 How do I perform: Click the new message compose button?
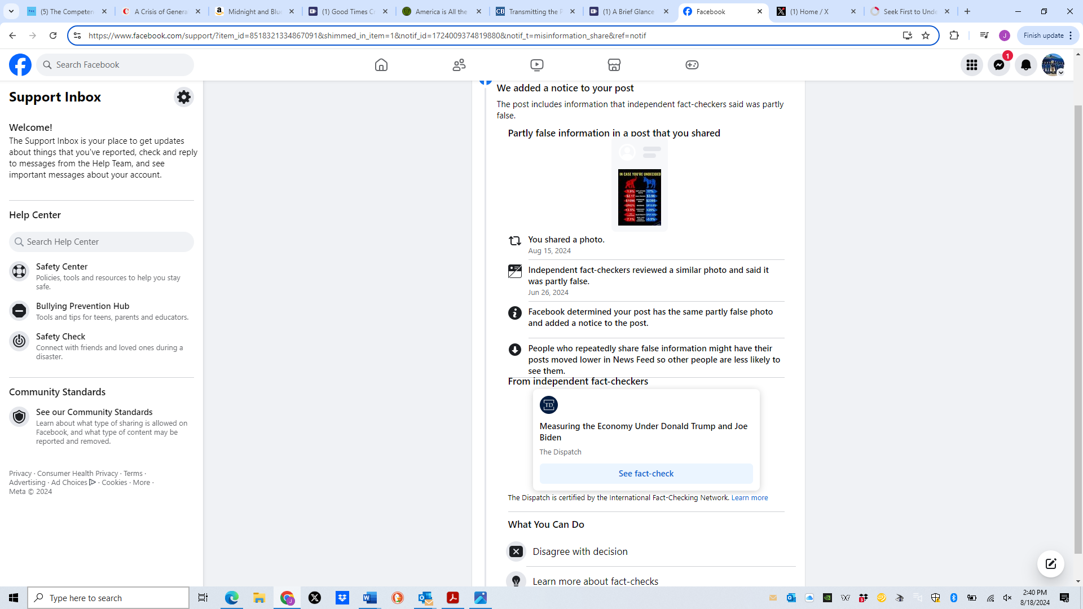point(1050,564)
